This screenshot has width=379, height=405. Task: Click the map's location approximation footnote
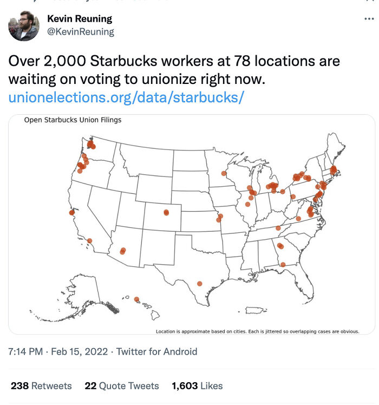pyautogui.click(x=257, y=331)
